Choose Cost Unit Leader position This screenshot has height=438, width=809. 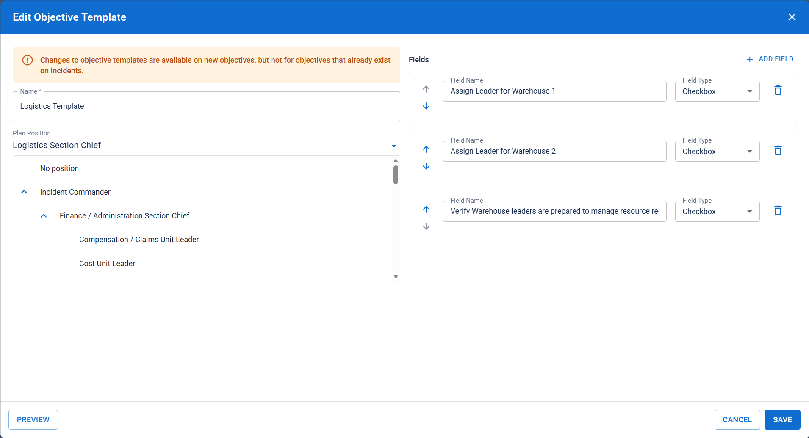(x=107, y=264)
